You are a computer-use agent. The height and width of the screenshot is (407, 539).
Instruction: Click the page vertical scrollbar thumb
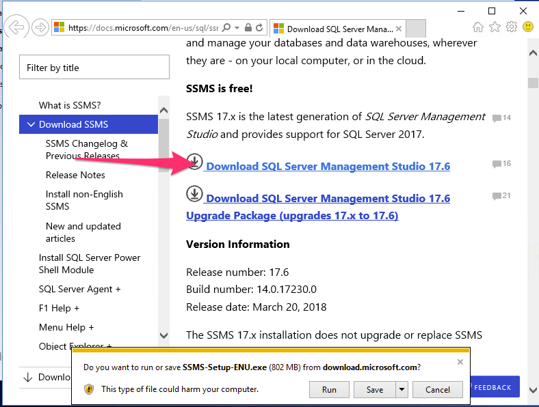point(533,83)
